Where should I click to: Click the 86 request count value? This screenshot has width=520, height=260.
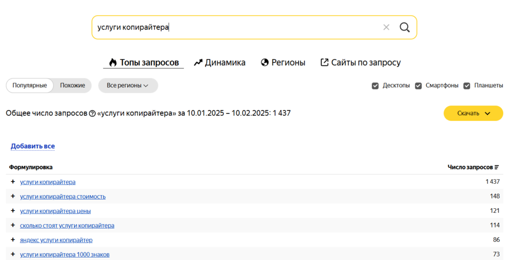coord(497,240)
